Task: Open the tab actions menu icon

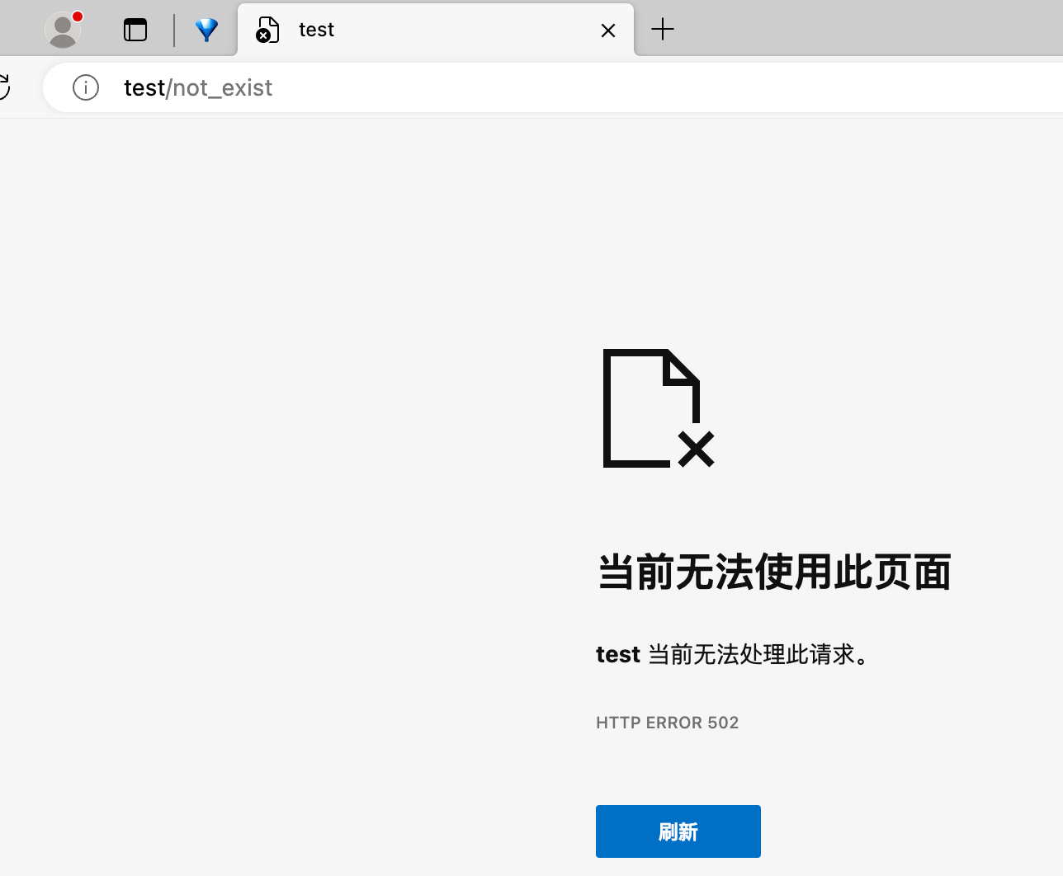Action: 135,31
